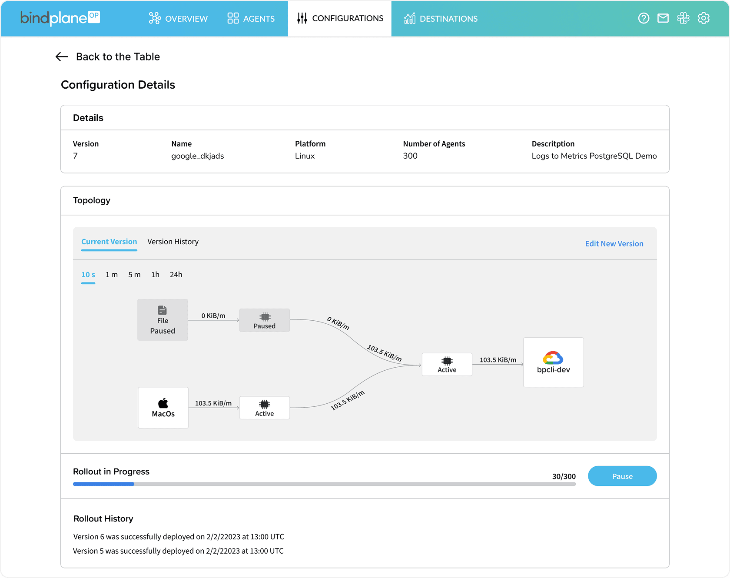Click the Platform value Linux
Viewport: 730px width, 578px height.
[305, 156]
